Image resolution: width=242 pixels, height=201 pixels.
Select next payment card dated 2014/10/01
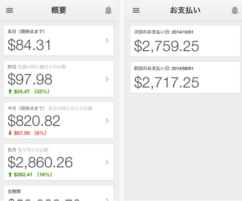185,41
